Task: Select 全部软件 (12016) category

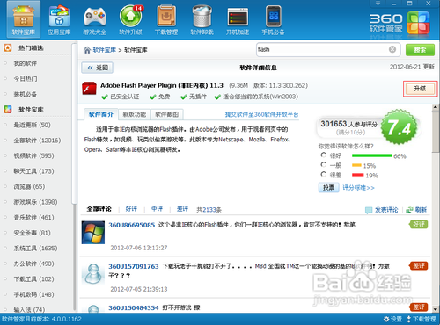Action: (37, 141)
